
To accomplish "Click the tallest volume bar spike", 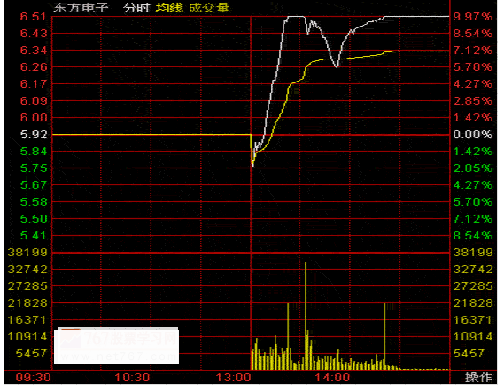I will (x=306, y=316).
